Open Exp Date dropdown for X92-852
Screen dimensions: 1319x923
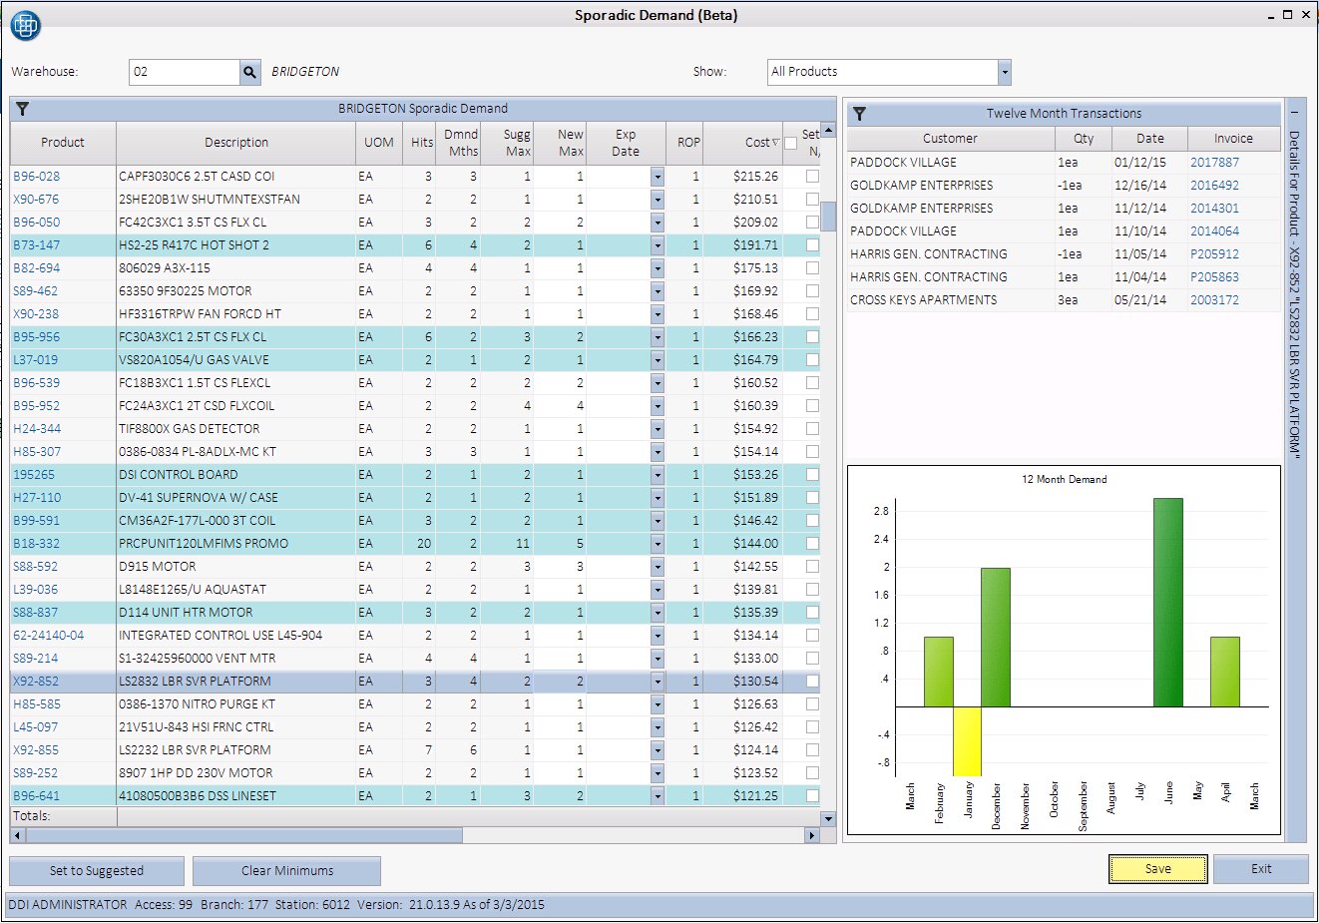[x=657, y=682]
